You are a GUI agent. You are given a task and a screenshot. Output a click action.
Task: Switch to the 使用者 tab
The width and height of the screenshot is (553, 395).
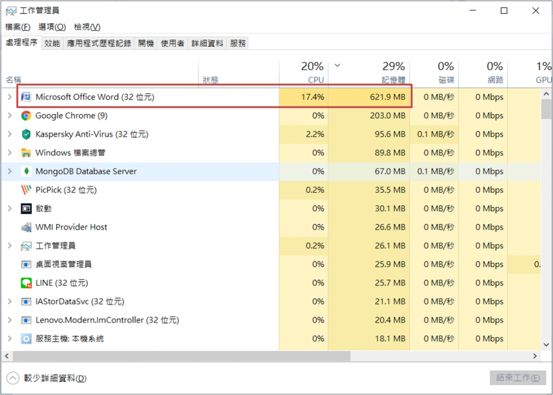(x=172, y=43)
